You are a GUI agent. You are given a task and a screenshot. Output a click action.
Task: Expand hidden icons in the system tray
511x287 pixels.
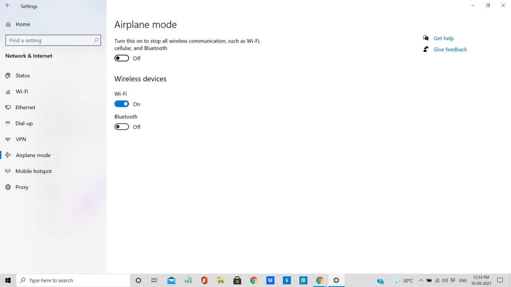[x=421, y=280]
